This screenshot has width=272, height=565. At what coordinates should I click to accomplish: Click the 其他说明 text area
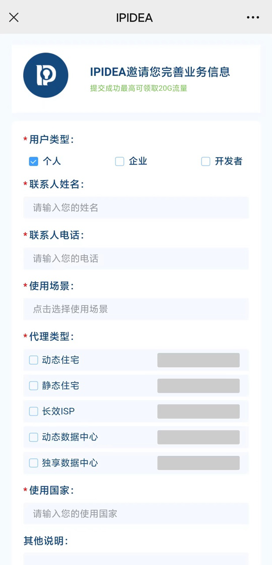[136, 558]
